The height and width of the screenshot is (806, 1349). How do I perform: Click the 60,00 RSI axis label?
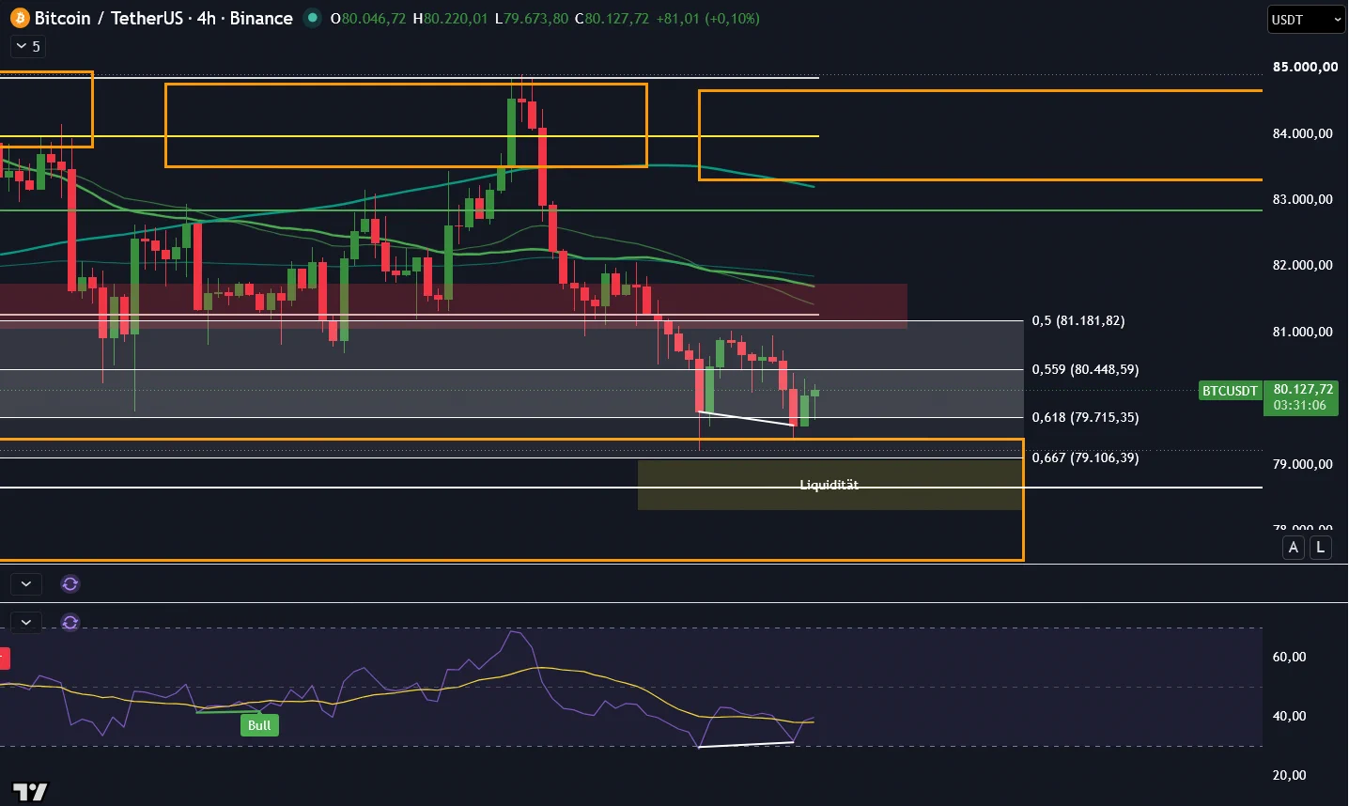pyautogui.click(x=1289, y=657)
